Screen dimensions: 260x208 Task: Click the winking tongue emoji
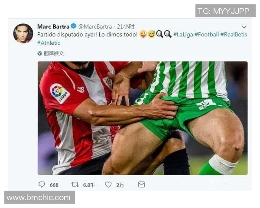click(x=143, y=34)
